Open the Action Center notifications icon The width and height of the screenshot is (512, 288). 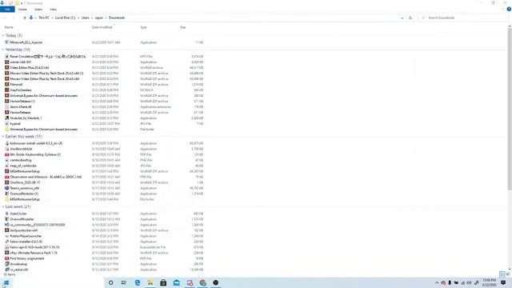pos(503,282)
